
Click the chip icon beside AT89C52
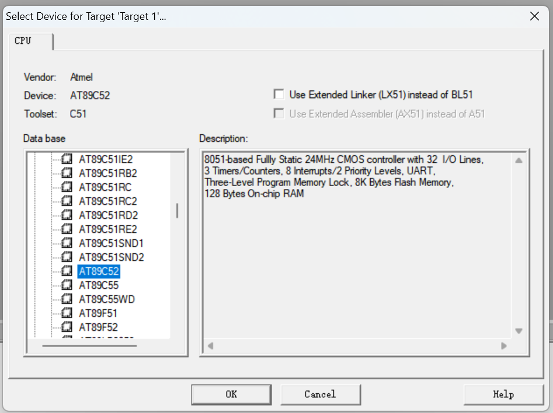click(67, 271)
